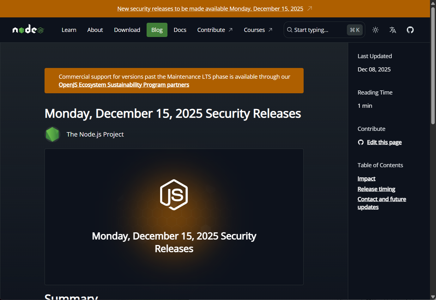Open the language selection icon
This screenshot has height=300, width=436.
click(x=393, y=30)
